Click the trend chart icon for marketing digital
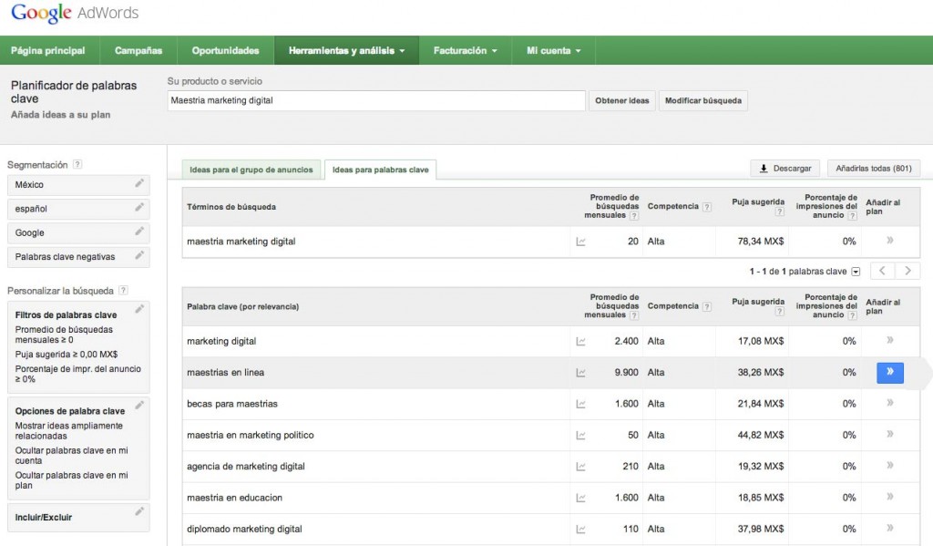933x546 pixels. [x=580, y=342]
